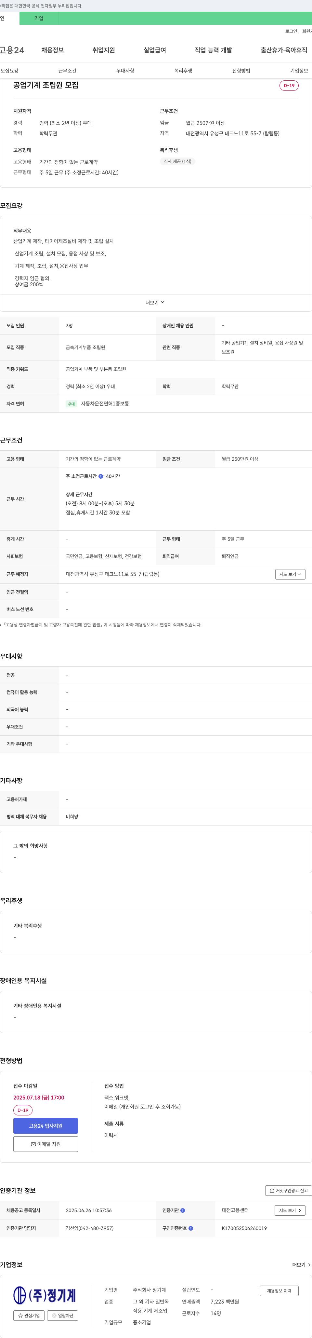Jump to 기업정보 anchor tab

(x=299, y=71)
